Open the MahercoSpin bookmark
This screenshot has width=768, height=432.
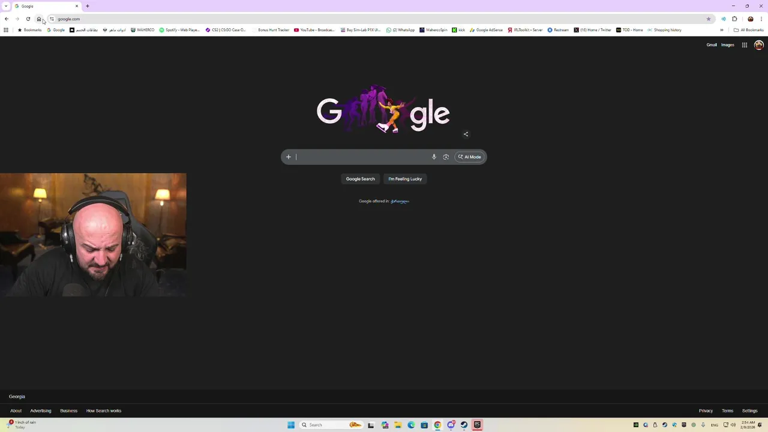433,30
